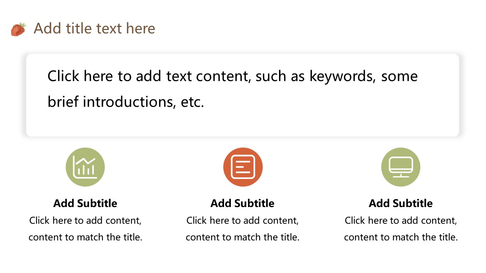Click the white text-lines glyph in orange circle
486x273 pixels.
click(x=243, y=167)
